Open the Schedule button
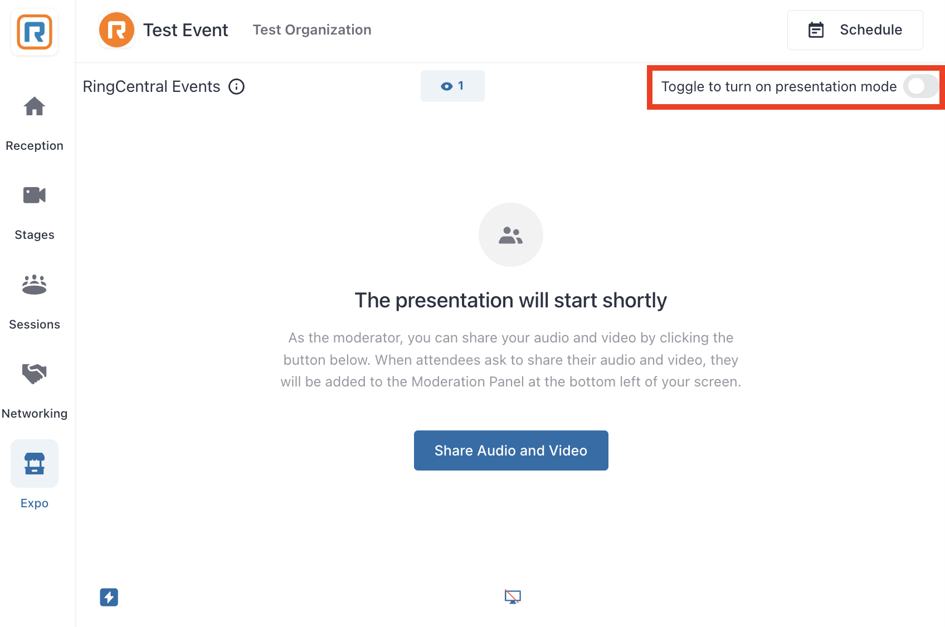945x627 pixels. click(855, 30)
